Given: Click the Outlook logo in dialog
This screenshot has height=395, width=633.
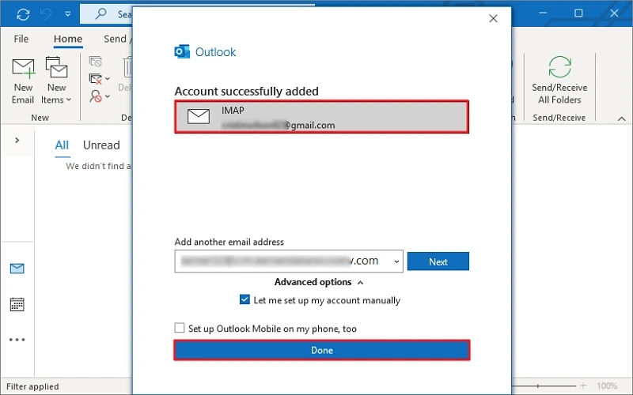Looking at the screenshot, I should coord(182,51).
